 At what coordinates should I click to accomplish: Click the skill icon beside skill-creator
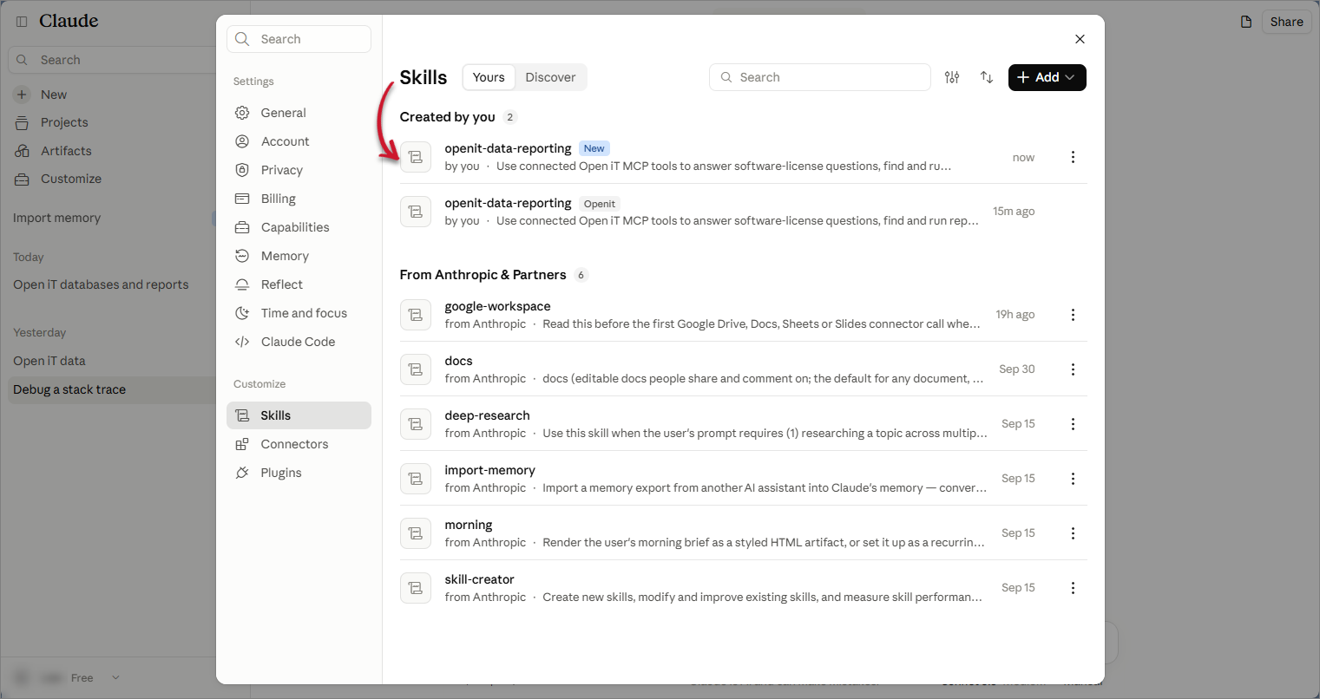click(x=416, y=588)
